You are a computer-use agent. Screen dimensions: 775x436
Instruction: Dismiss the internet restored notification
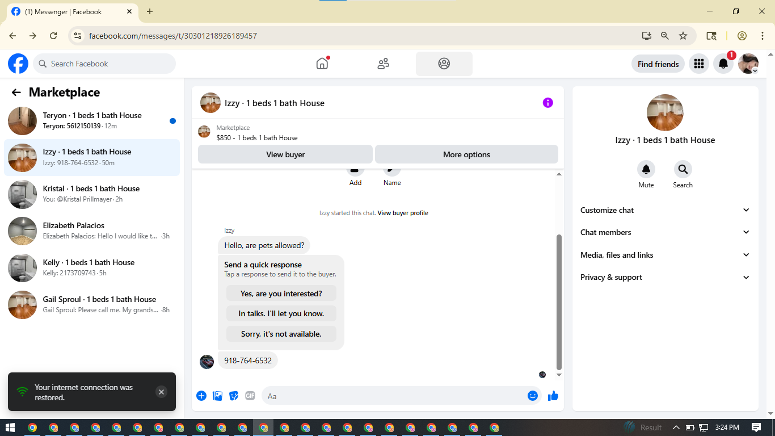coord(161,392)
